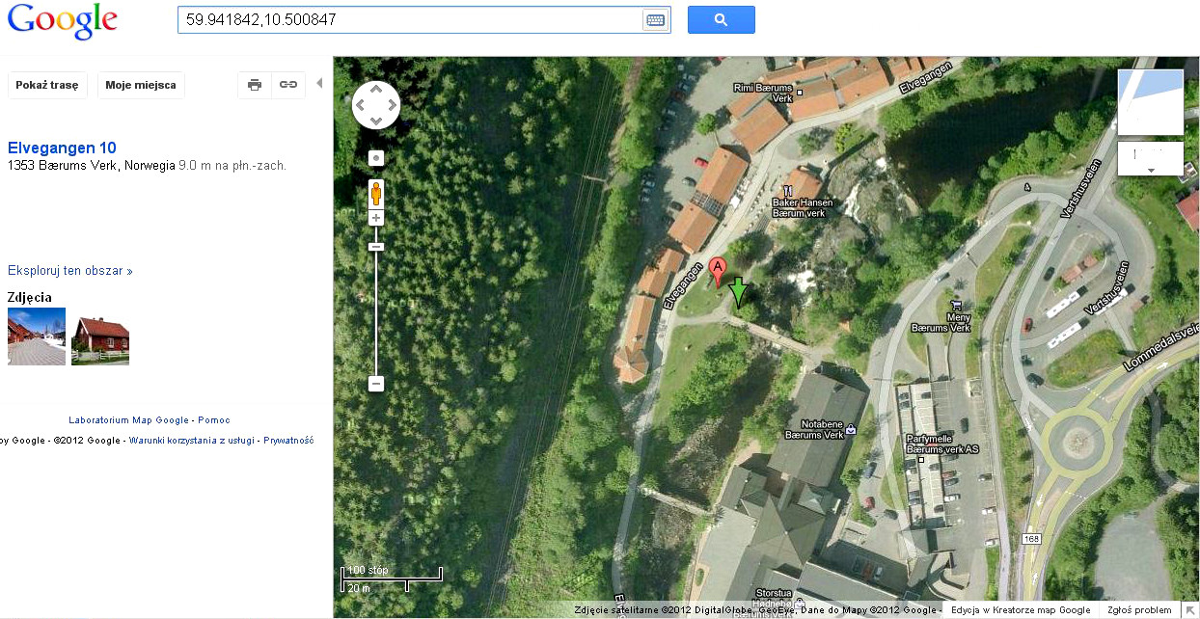Expand the map layers dropdown arrow
1200x619 pixels.
(x=1150, y=171)
